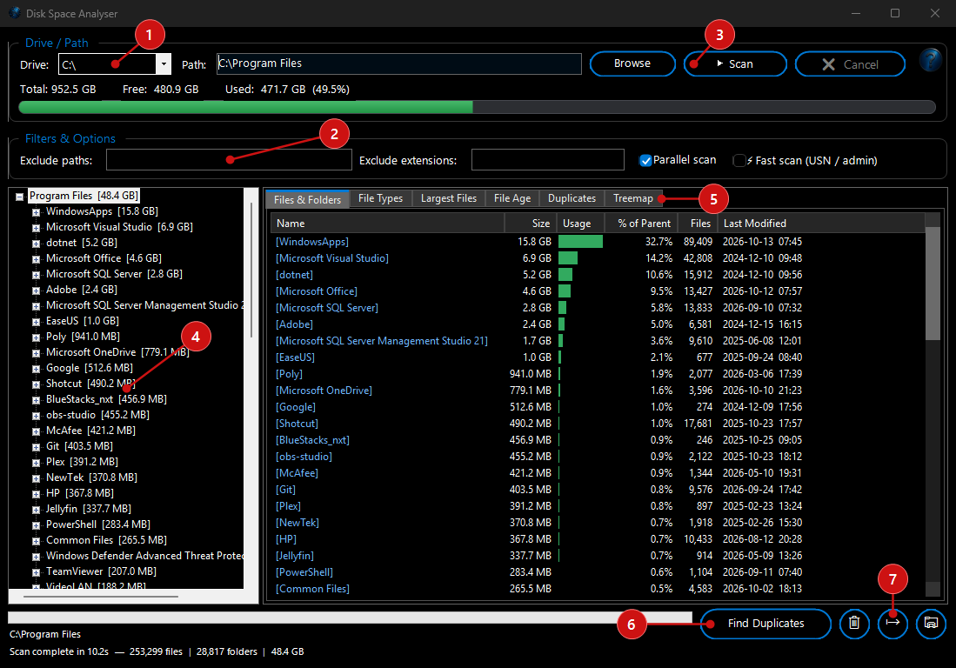Select the [Microsoft SQL Server] list row

point(598,308)
